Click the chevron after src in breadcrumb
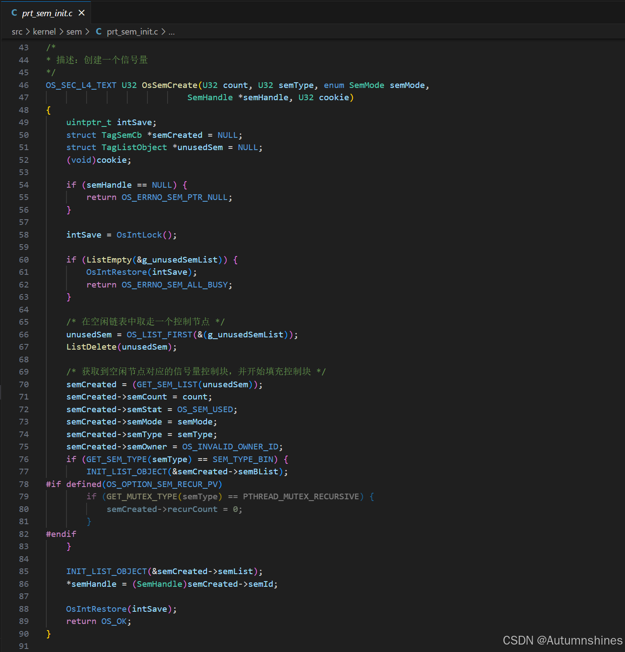This screenshot has height=652, width=625. pyautogui.click(x=28, y=32)
